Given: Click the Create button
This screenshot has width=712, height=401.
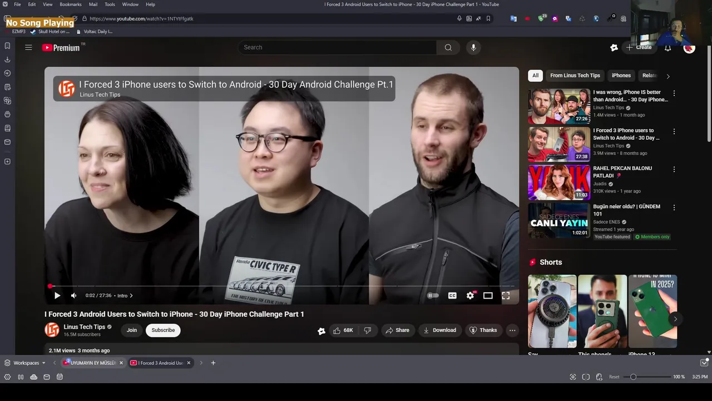Looking at the screenshot, I should pyautogui.click(x=639, y=47).
